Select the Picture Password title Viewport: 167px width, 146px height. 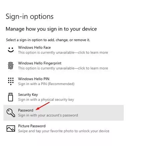32,126
